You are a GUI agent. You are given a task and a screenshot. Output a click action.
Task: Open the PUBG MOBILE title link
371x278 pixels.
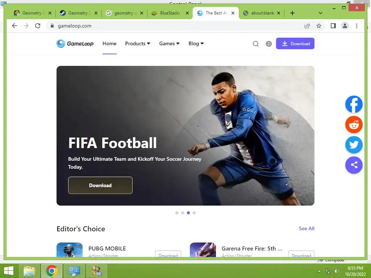[107, 248]
